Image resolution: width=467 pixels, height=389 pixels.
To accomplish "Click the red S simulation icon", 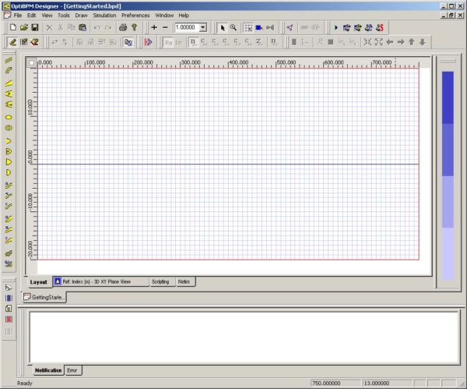I will click(x=380, y=28).
